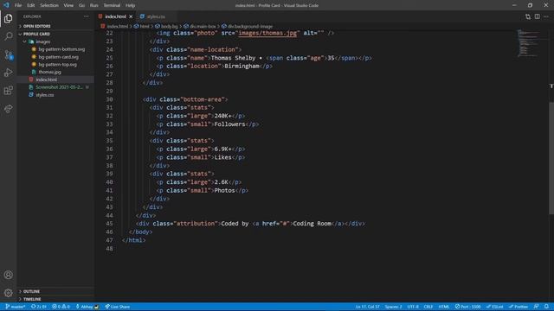Open the File menu
This screenshot has height=311, width=554.
(x=18, y=5)
